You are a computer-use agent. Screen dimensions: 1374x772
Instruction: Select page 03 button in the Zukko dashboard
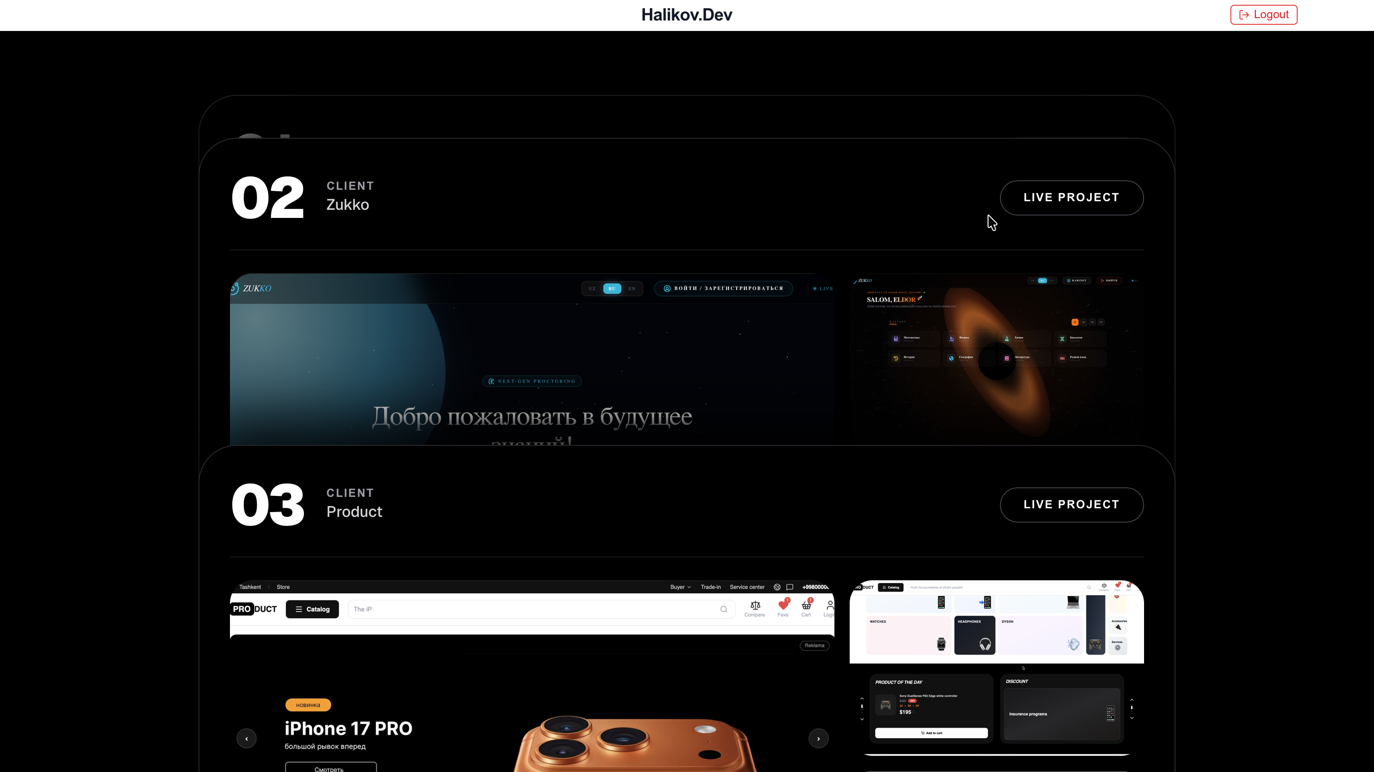click(1093, 322)
